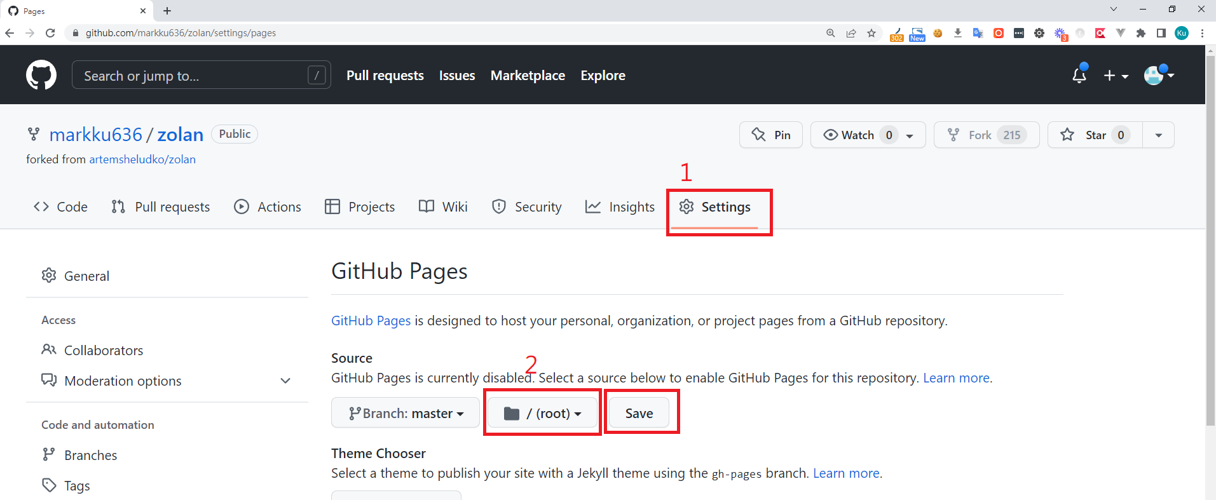Click the share icon in address bar

pos(851,33)
